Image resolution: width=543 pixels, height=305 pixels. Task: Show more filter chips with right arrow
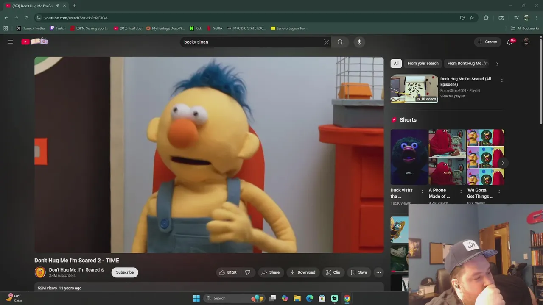497,64
